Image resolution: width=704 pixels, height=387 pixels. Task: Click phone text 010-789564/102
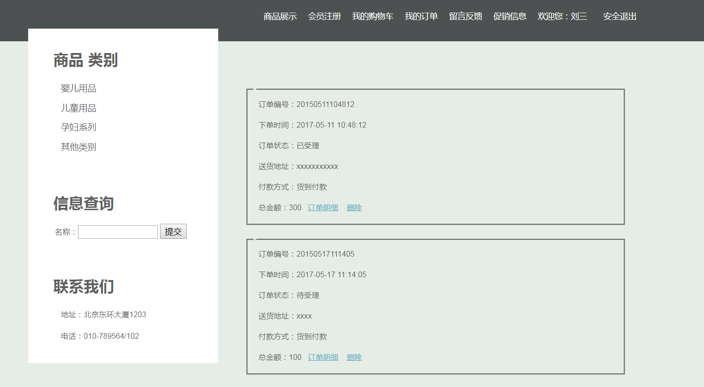pyautogui.click(x=111, y=336)
